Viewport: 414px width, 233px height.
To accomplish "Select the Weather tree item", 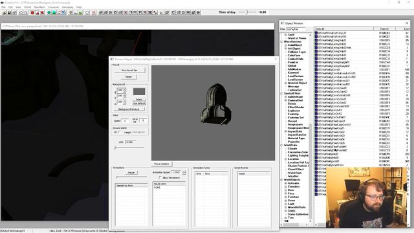I will pos(293,176).
